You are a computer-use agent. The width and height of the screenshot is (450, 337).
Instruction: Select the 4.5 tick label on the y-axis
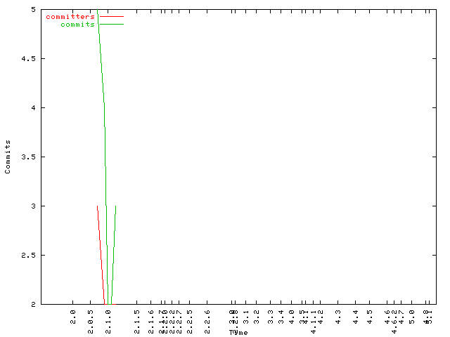(x=30, y=59)
